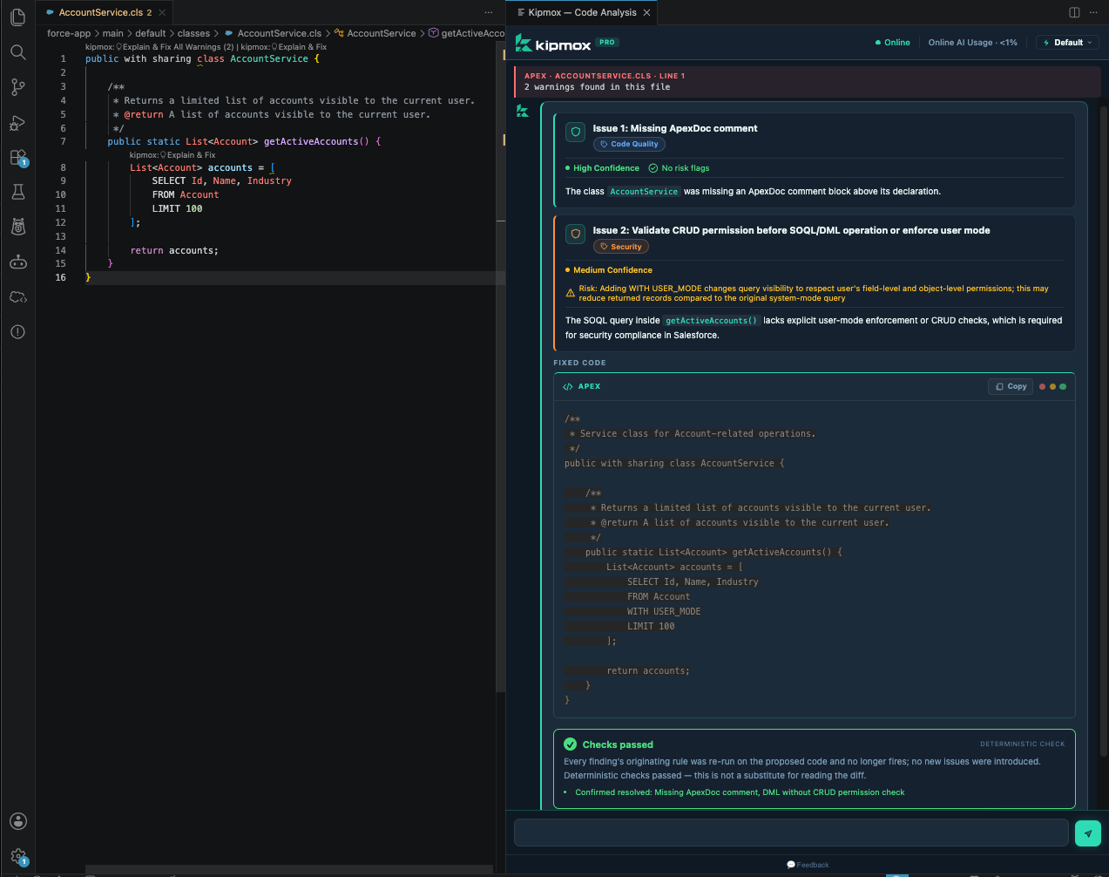The image size is (1109, 877).
Task: Click line number 16 in the gutter
Action: pyautogui.click(x=60, y=277)
